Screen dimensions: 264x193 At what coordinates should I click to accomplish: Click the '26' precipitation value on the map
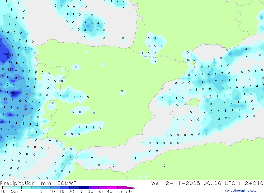(x=13, y=93)
